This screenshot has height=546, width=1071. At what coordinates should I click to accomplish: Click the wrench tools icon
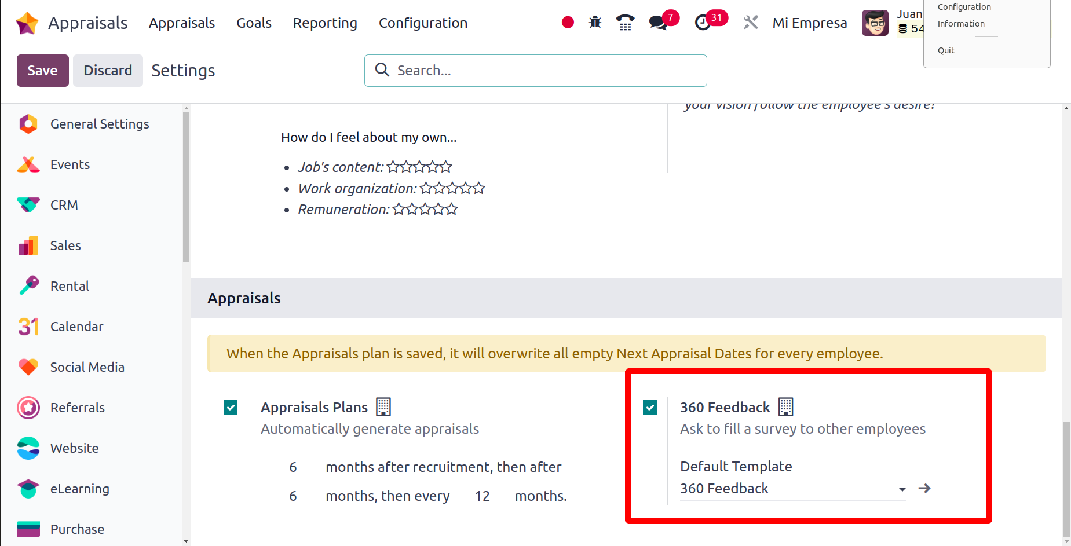click(751, 23)
